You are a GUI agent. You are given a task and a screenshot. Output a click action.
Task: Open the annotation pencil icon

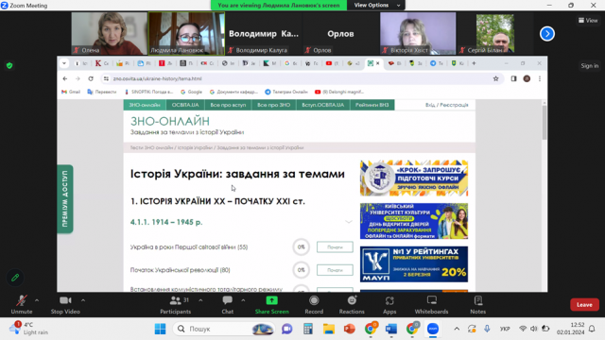click(15, 278)
